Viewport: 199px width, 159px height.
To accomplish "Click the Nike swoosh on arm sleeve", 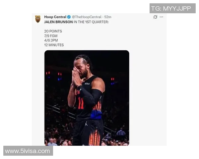I will [80, 90].
